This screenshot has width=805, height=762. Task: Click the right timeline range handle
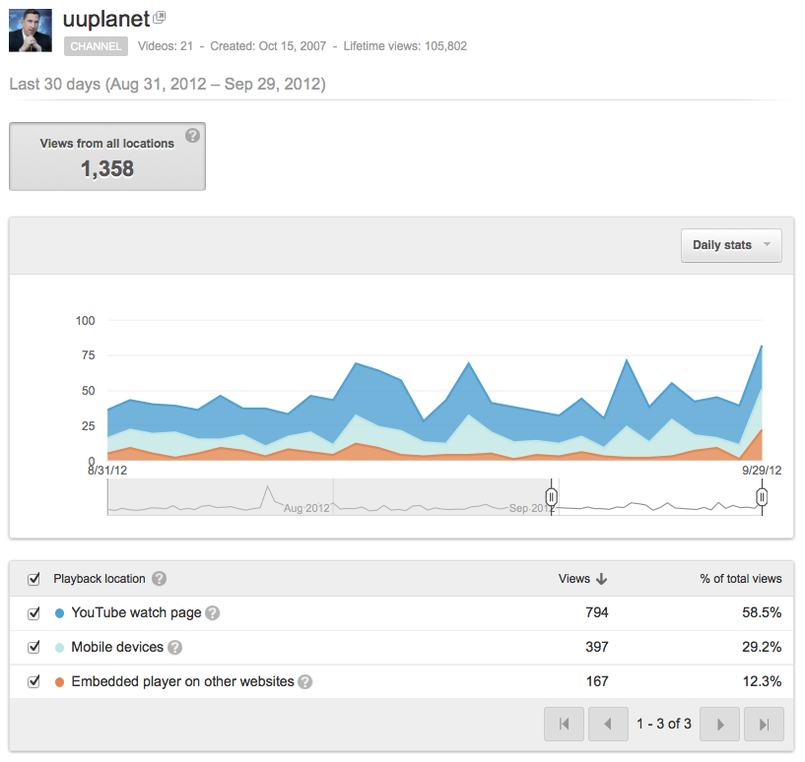(762, 497)
